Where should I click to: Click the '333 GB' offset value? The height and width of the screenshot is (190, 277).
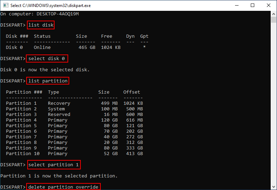click(135, 148)
